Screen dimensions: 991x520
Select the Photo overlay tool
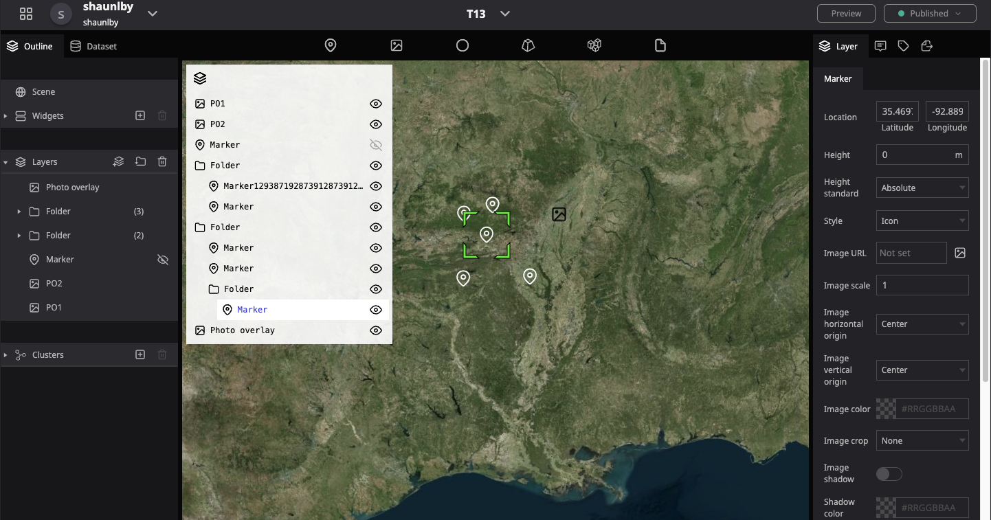pos(397,45)
